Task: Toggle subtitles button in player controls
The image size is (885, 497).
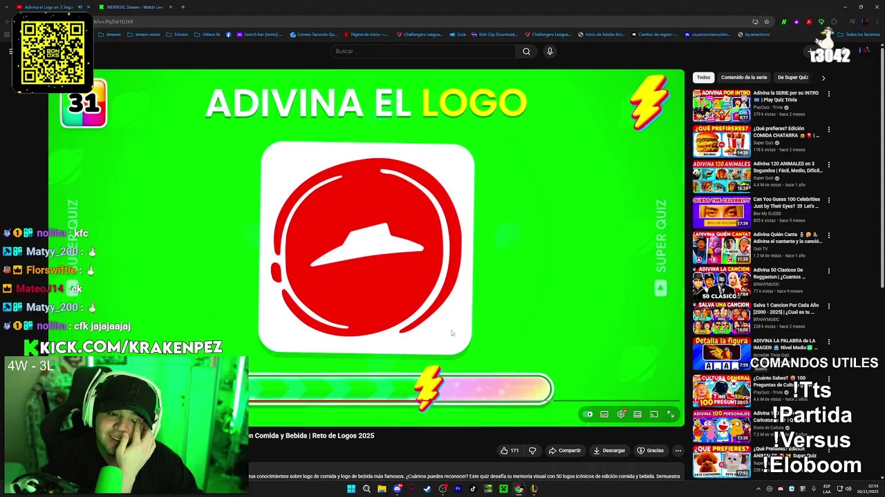Action: [604, 414]
